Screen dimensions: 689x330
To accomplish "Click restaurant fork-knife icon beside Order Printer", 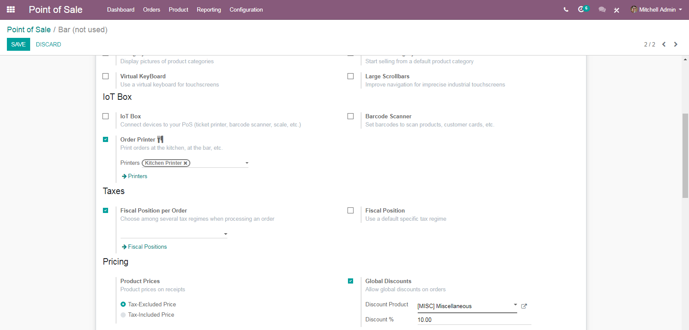I will (x=160, y=139).
